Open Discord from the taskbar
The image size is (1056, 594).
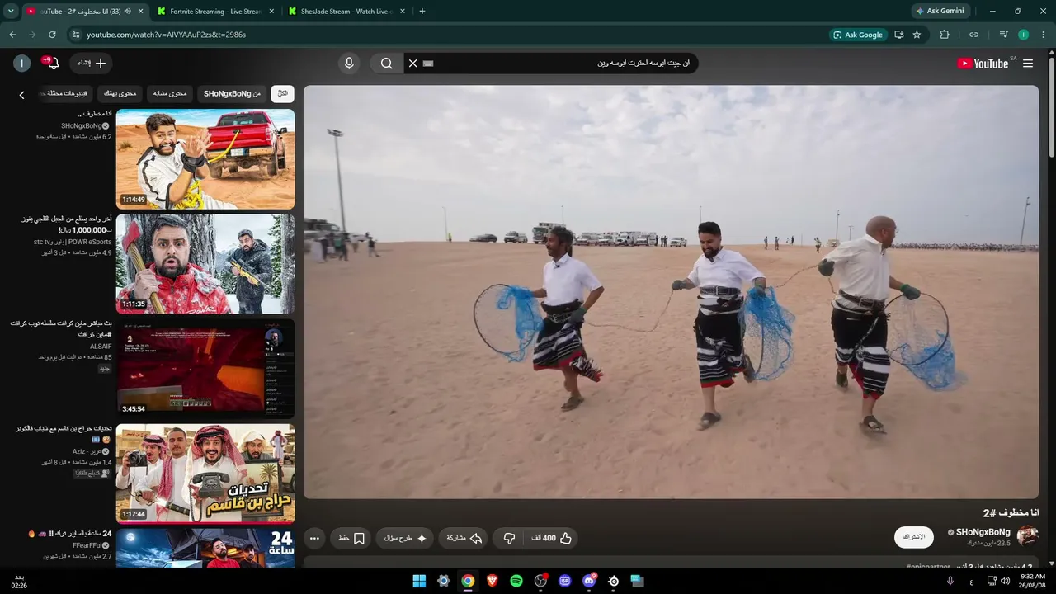click(x=589, y=581)
